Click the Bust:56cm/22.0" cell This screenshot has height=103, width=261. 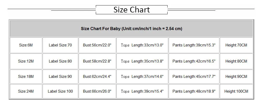(x=97, y=45)
